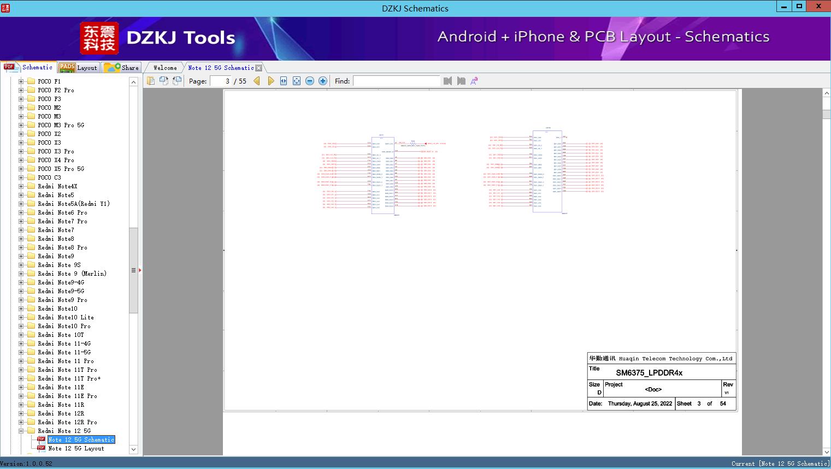
Task: Click document view scroll-up arrow
Action: click(x=827, y=93)
